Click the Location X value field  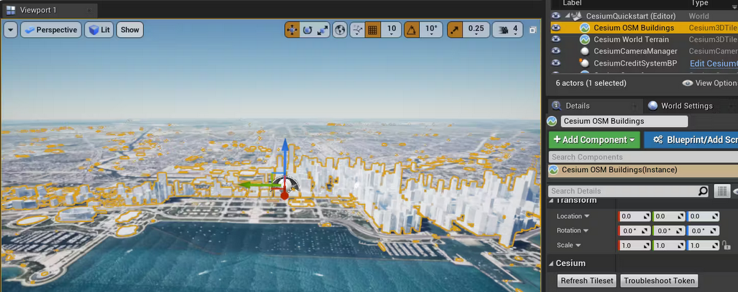634,216
